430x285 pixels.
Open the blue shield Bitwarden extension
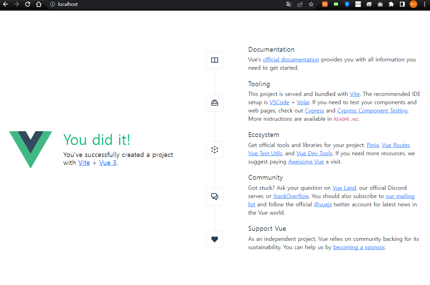click(347, 4)
